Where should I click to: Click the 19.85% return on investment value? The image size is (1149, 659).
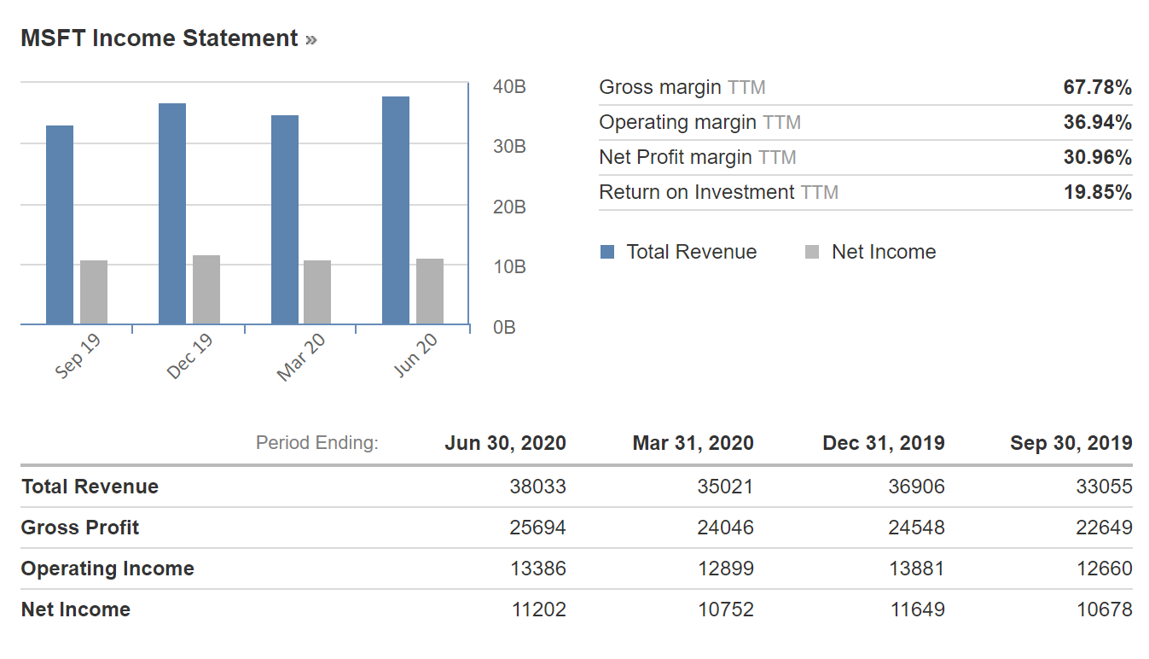(1097, 192)
